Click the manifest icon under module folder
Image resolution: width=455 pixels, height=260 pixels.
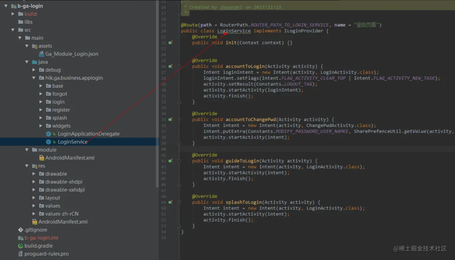click(42, 158)
